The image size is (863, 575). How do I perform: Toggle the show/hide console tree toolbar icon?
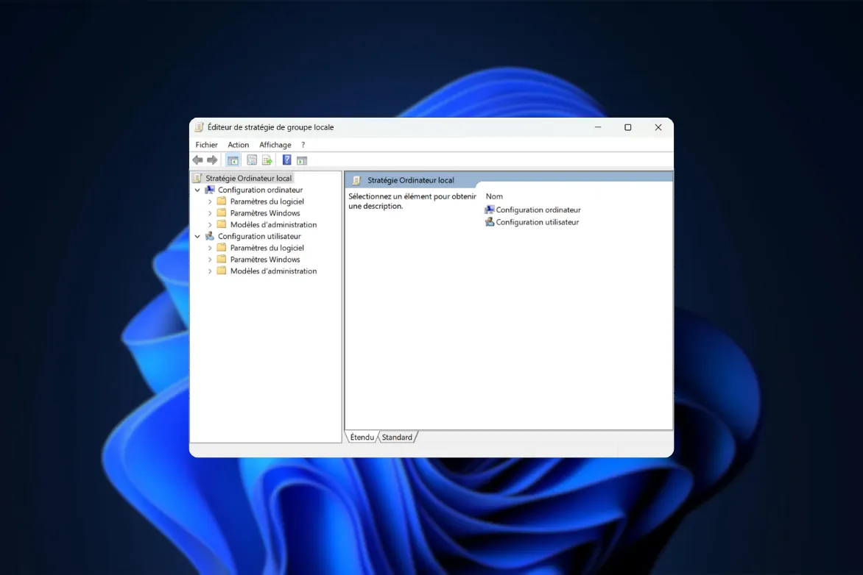233,160
